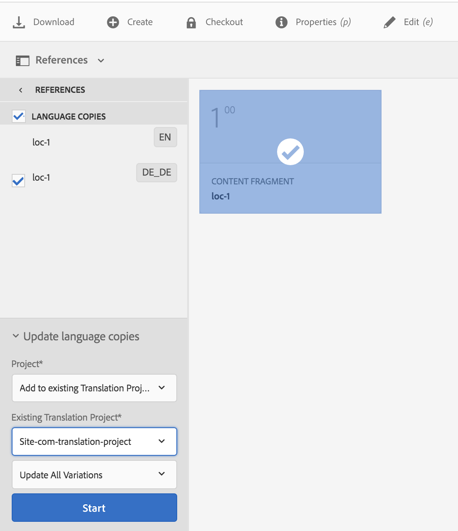Click the Properties (p) label
This screenshot has width=458, height=531.
[x=323, y=22]
